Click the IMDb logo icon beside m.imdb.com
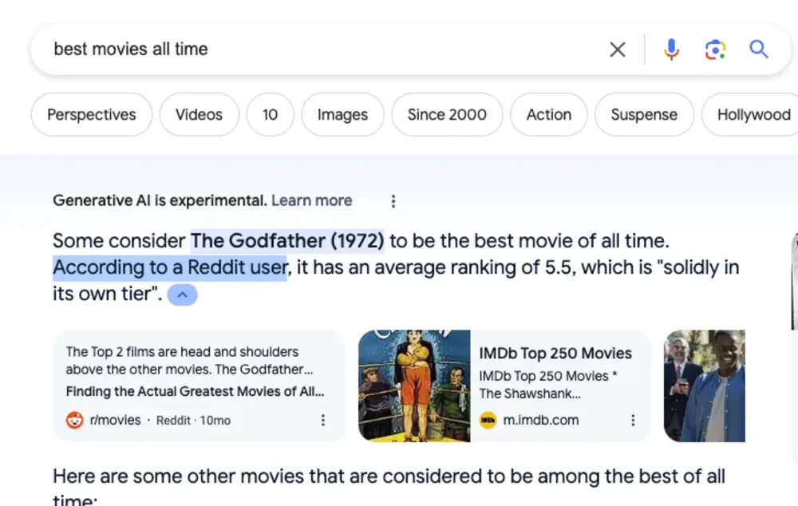This screenshot has width=798, height=506. [488, 420]
